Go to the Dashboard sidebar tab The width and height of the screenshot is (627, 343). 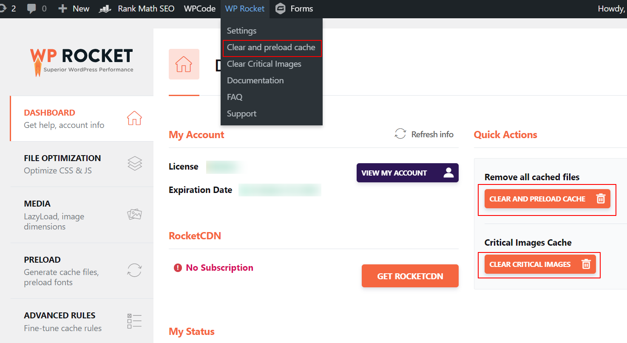coord(82,119)
